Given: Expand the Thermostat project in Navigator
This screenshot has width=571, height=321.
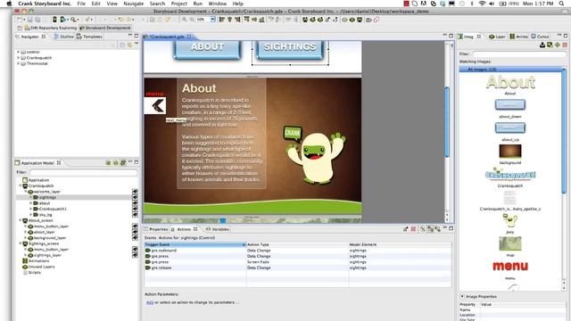Looking at the screenshot, I should [18, 63].
